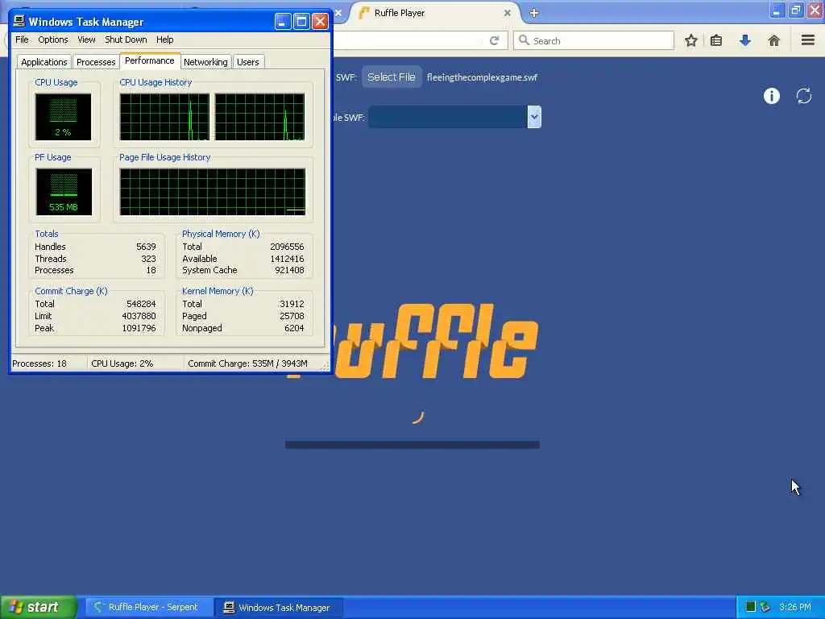Click the Threads count 323
The width and height of the screenshot is (825, 619).
pos(148,259)
